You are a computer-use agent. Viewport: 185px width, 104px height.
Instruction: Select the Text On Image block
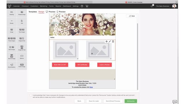(12, 57)
